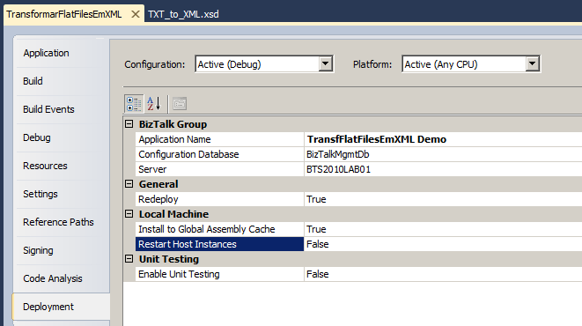Select the Reference Paths page

[58, 222]
